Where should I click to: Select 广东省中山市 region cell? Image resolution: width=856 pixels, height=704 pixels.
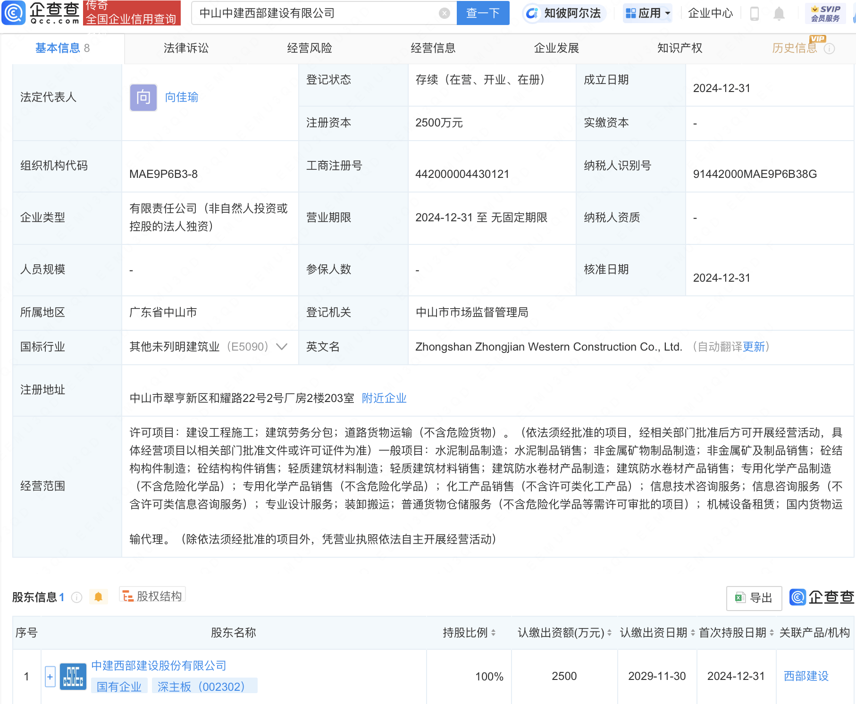[163, 312]
